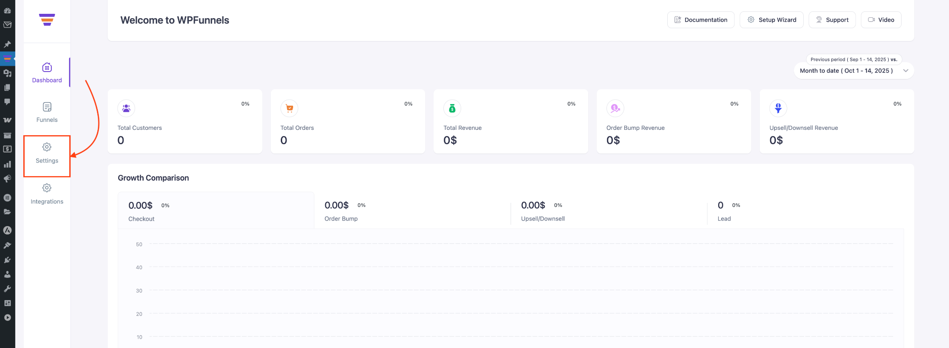Open the Documentation button
The height and width of the screenshot is (348, 949).
point(701,20)
